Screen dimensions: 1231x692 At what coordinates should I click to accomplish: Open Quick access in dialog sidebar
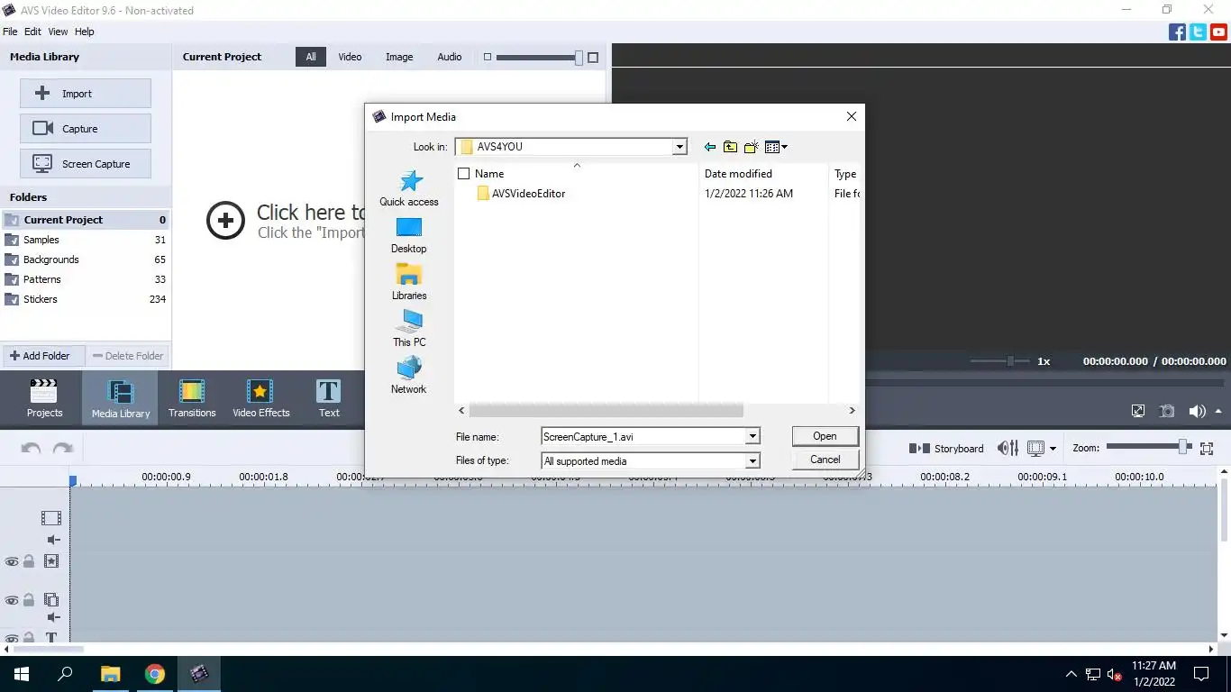tap(409, 188)
